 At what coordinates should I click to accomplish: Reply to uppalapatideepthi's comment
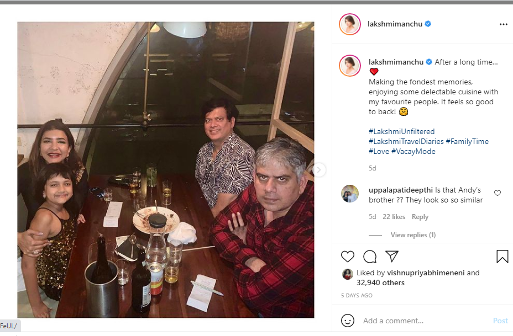(420, 217)
